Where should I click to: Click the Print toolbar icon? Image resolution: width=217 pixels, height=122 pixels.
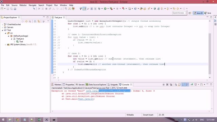15,8
